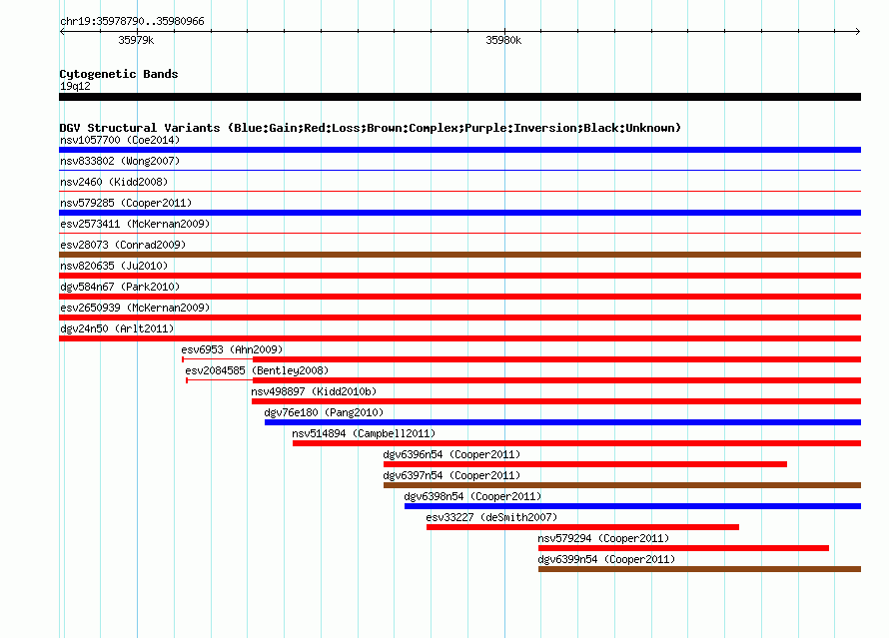Click esv6953 (Ahn2009) label
This screenshot has width=889, height=638.
232,349
